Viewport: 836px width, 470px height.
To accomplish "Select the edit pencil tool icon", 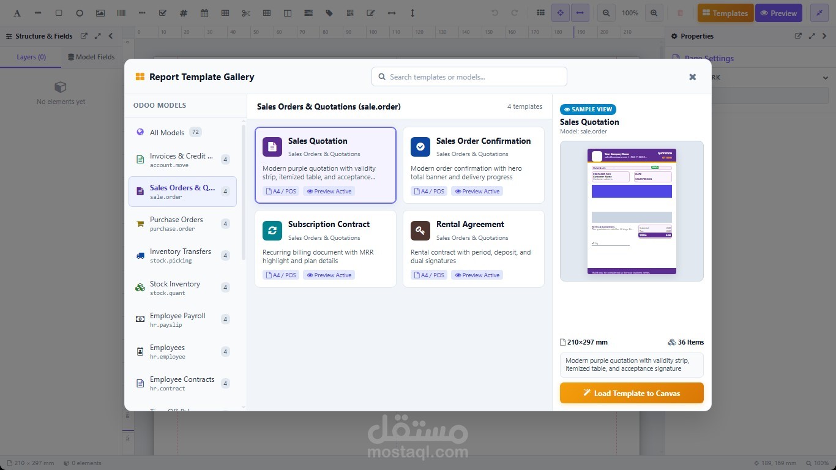I will point(371,13).
